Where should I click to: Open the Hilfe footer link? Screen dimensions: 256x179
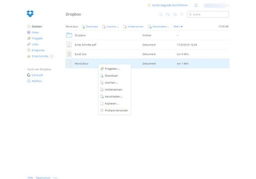(30, 178)
